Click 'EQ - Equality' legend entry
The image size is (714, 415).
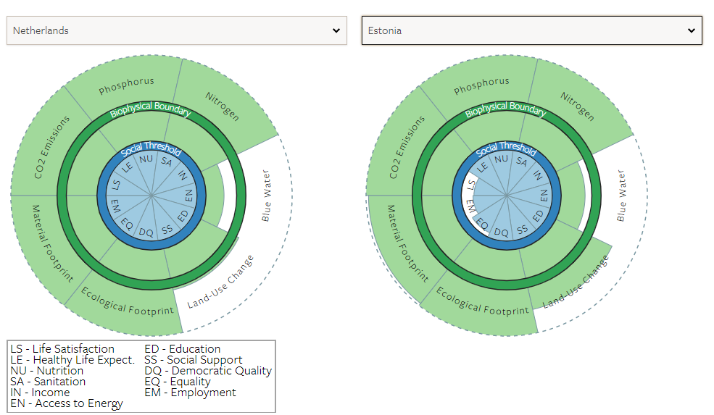178,382
